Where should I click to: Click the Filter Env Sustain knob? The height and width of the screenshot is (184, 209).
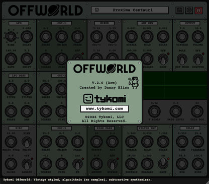(131, 164)
